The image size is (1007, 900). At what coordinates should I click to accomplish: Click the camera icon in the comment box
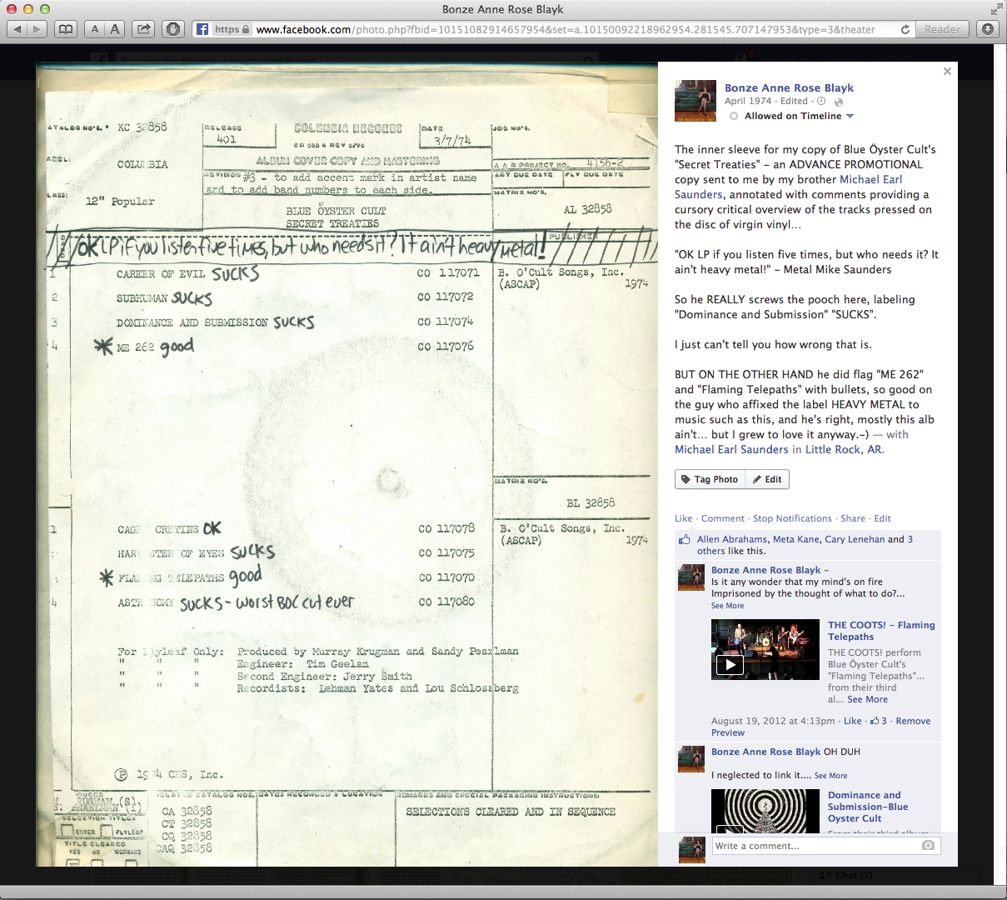point(928,845)
